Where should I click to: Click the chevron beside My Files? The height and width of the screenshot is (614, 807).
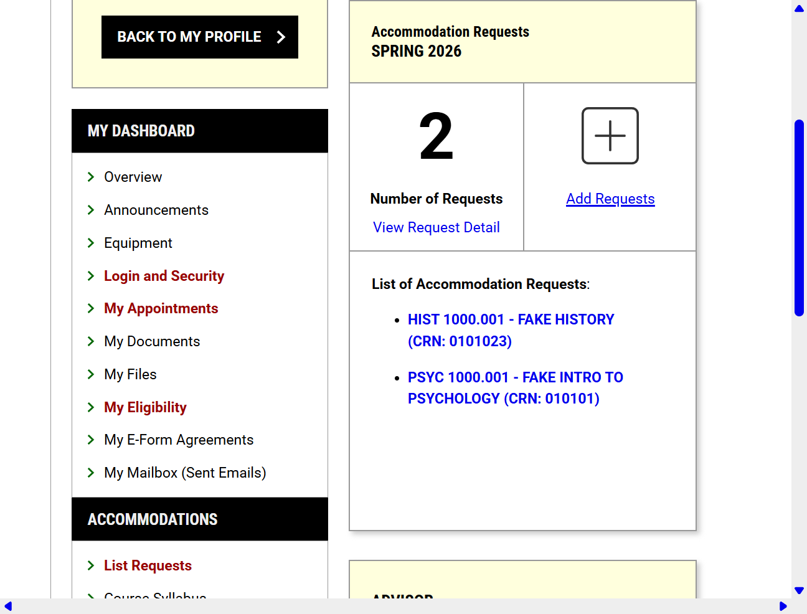[91, 374]
